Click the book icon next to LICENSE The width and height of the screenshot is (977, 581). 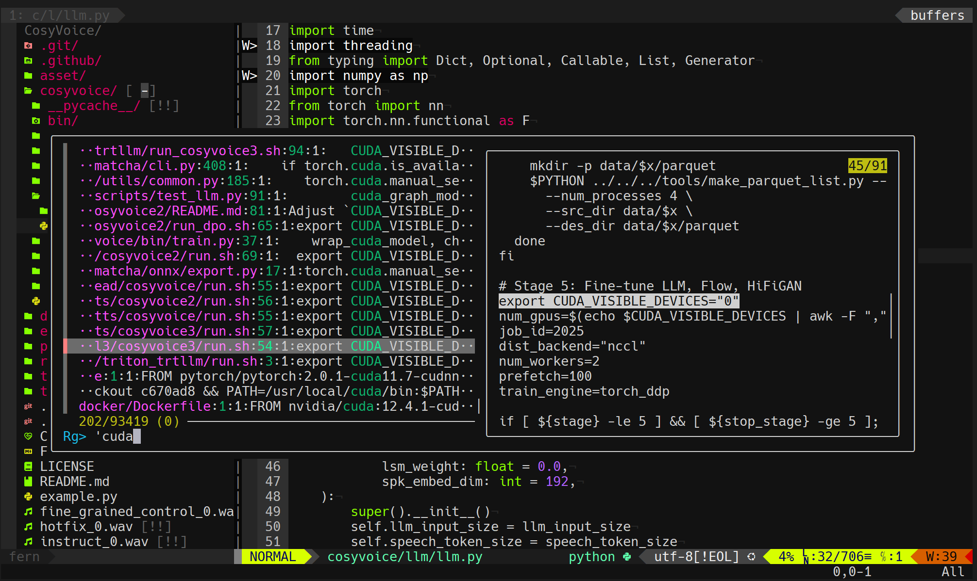coord(28,466)
